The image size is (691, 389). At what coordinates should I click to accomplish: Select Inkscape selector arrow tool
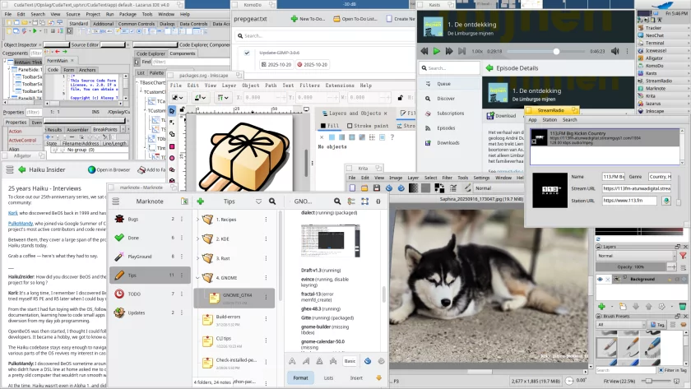point(172,110)
